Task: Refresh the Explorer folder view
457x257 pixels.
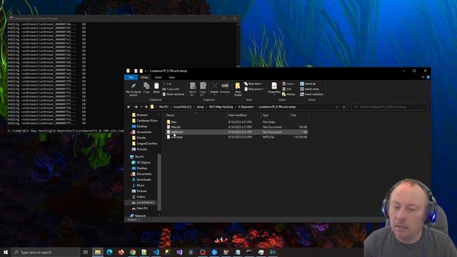Action: pos(344,107)
